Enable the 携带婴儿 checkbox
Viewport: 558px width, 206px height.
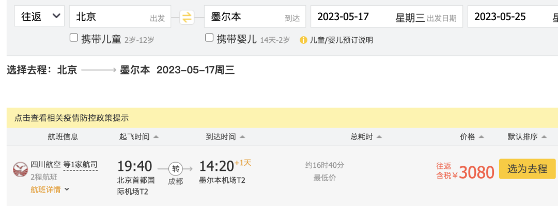point(209,38)
